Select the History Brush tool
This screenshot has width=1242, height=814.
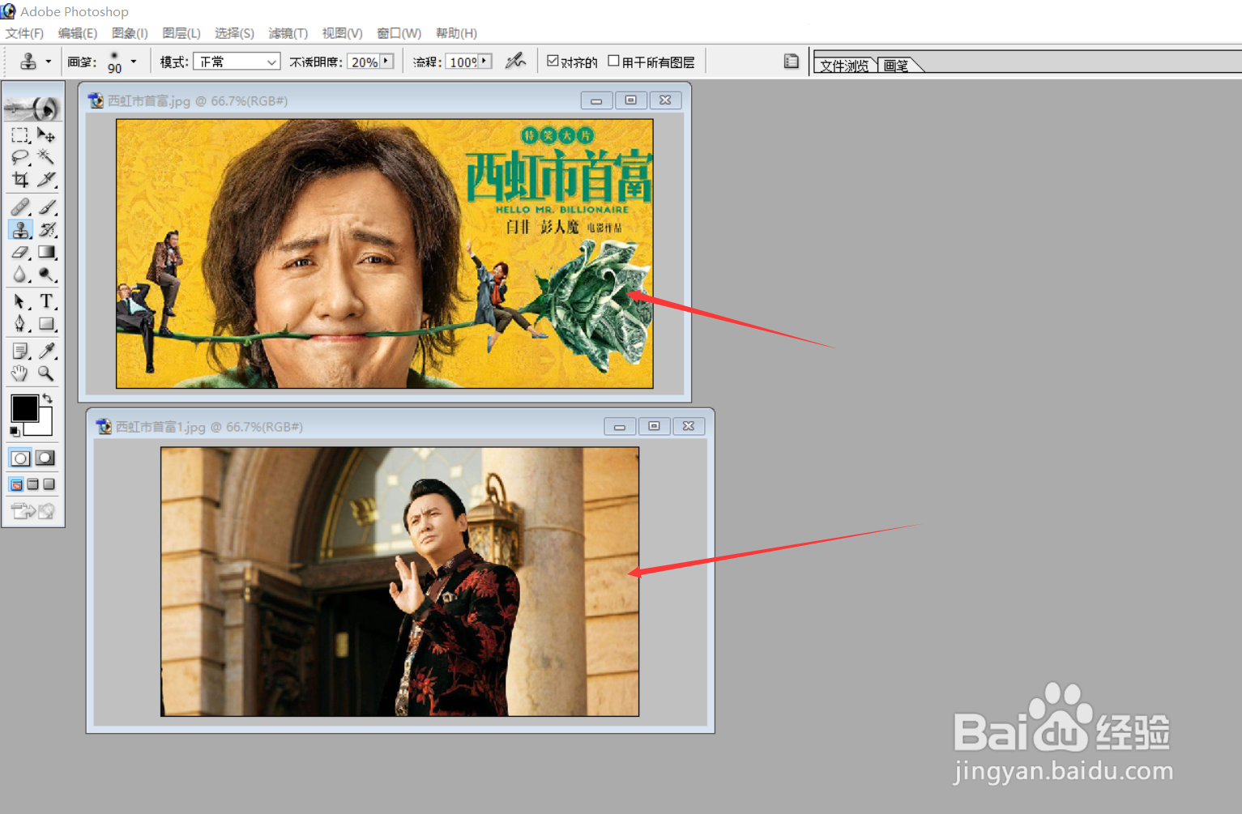point(46,230)
